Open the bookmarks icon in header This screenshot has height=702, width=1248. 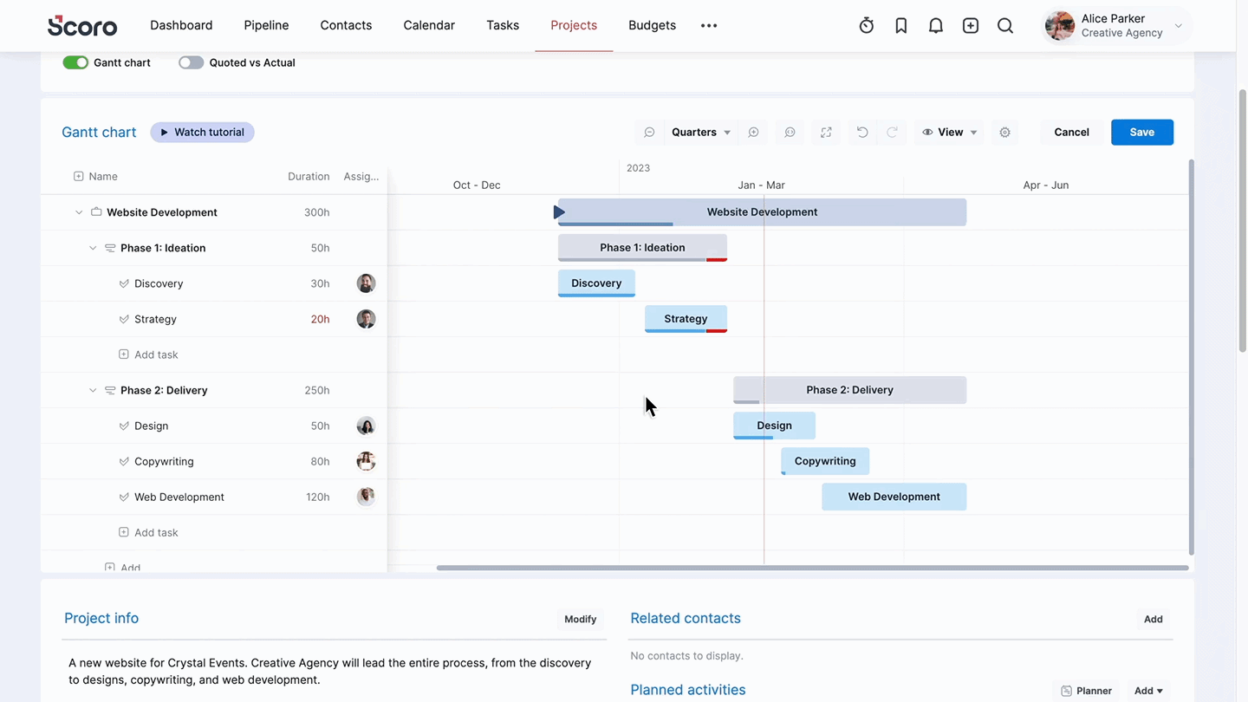point(901,26)
